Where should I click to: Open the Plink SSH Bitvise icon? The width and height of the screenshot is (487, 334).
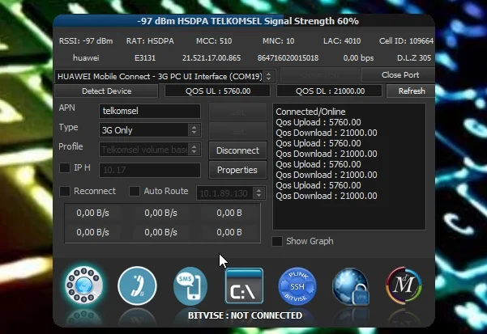[x=297, y=286]
